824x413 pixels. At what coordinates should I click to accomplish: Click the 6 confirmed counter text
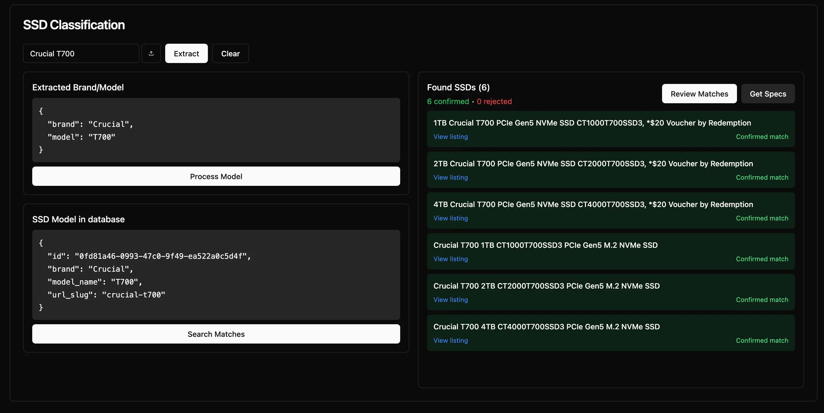pos(447,101)
